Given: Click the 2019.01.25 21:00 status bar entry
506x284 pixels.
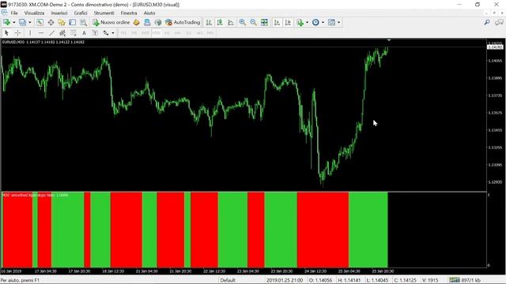Looking at the screenshot, I should point(285,281).
